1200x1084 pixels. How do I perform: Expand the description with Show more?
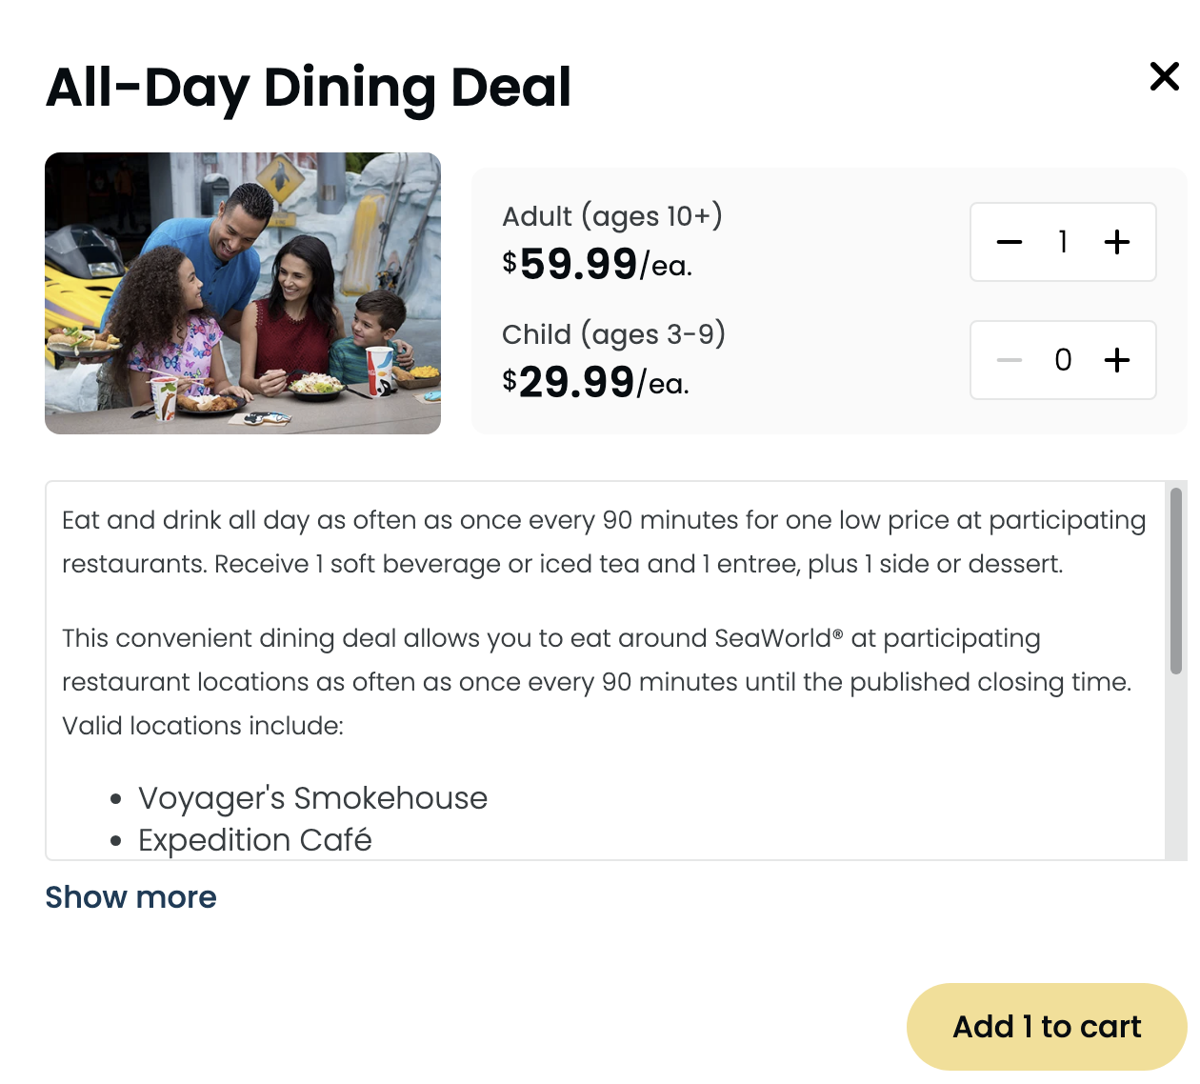[130, 897]
